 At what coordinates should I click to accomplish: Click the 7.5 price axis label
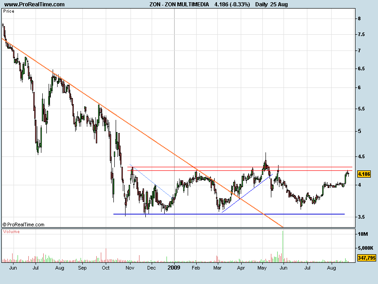(361, 35)
